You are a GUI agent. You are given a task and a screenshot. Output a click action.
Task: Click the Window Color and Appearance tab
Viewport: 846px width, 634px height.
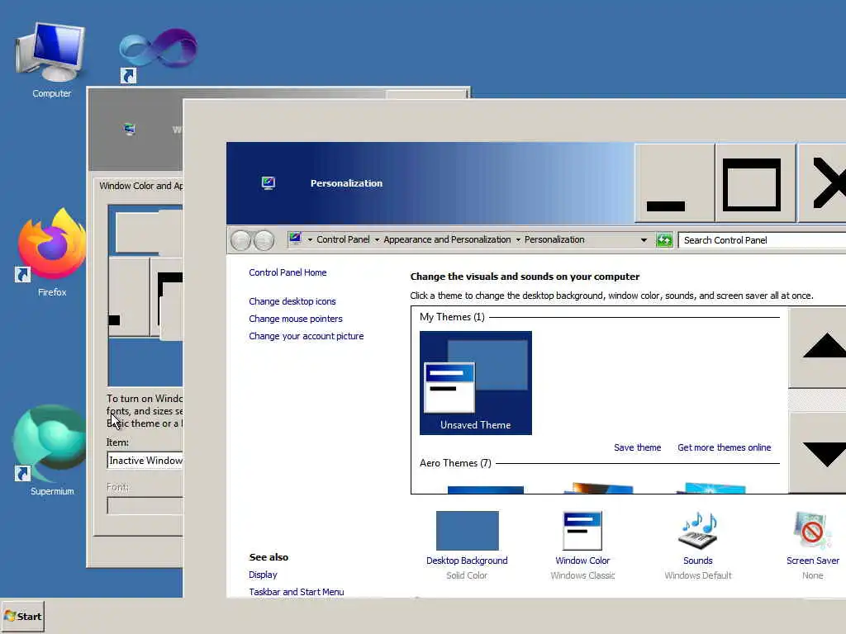click(140, 186)
